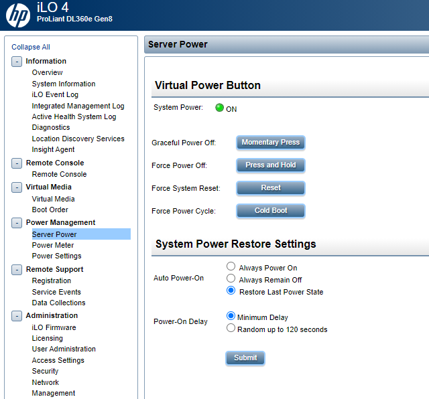Click the Reset button
This screenshot has height=399, width=429.
click(x=271, y=187)
